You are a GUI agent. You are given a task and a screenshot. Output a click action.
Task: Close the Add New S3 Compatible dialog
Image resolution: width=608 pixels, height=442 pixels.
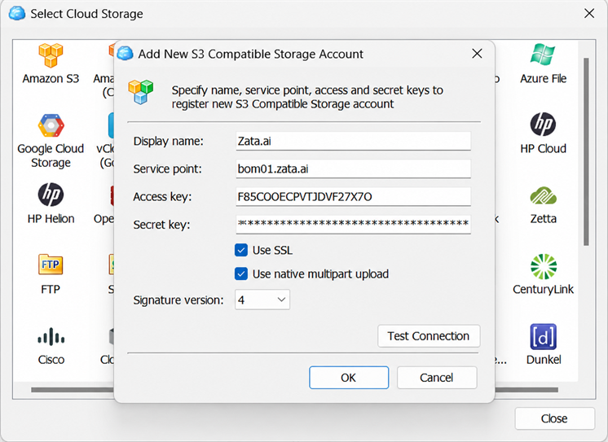(x=477, y=54)
